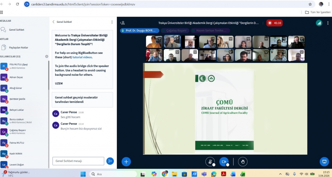Screen dimensions: 332x177
Task: Expand the first webcam thumbnail dropdown arrow
Action: pos(159,39)
